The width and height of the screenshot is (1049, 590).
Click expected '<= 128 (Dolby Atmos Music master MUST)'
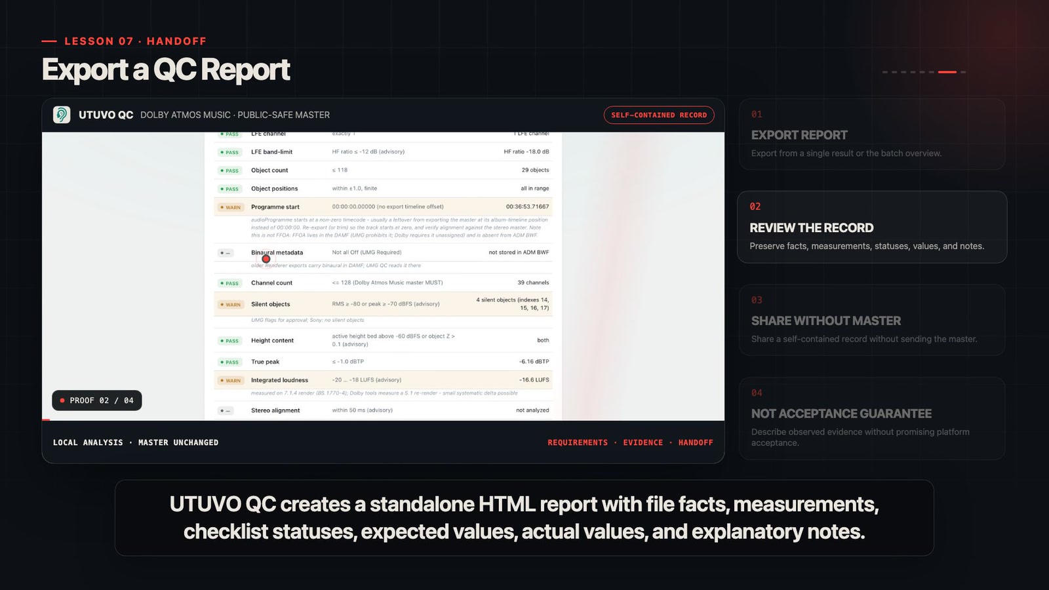pos(387,283)
